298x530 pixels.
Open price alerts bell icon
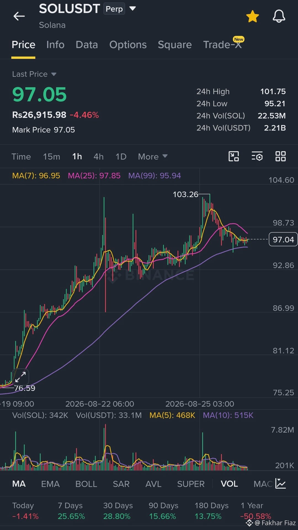point(279,16)
